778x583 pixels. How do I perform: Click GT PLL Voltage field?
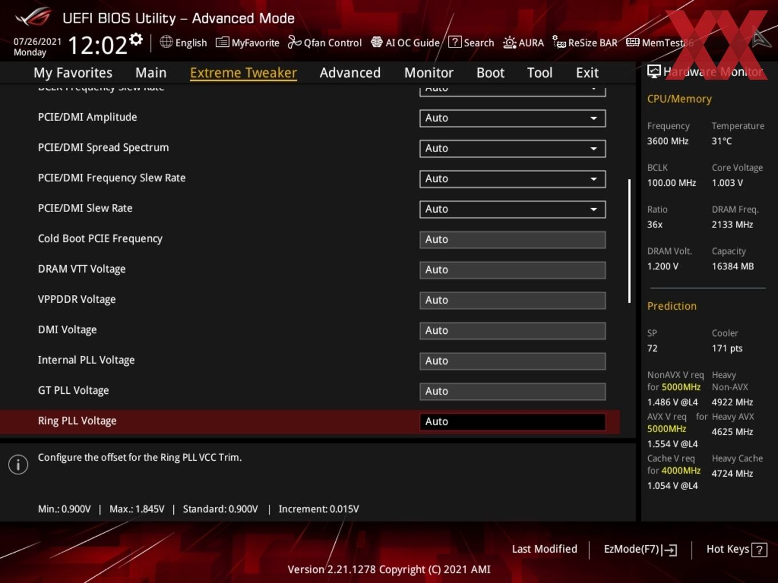coord(513,390)
